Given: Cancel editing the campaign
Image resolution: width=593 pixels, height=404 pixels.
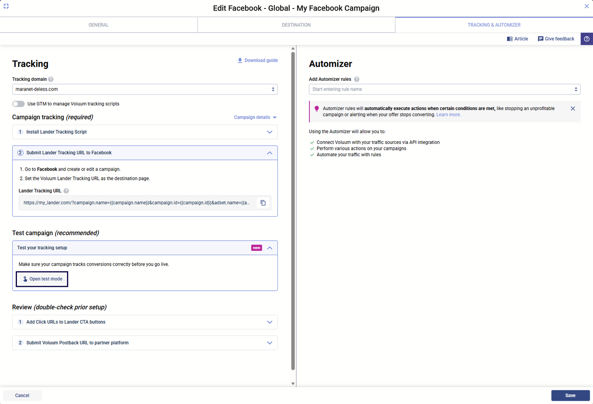Looking at the screenshot, I should point(22,396).
